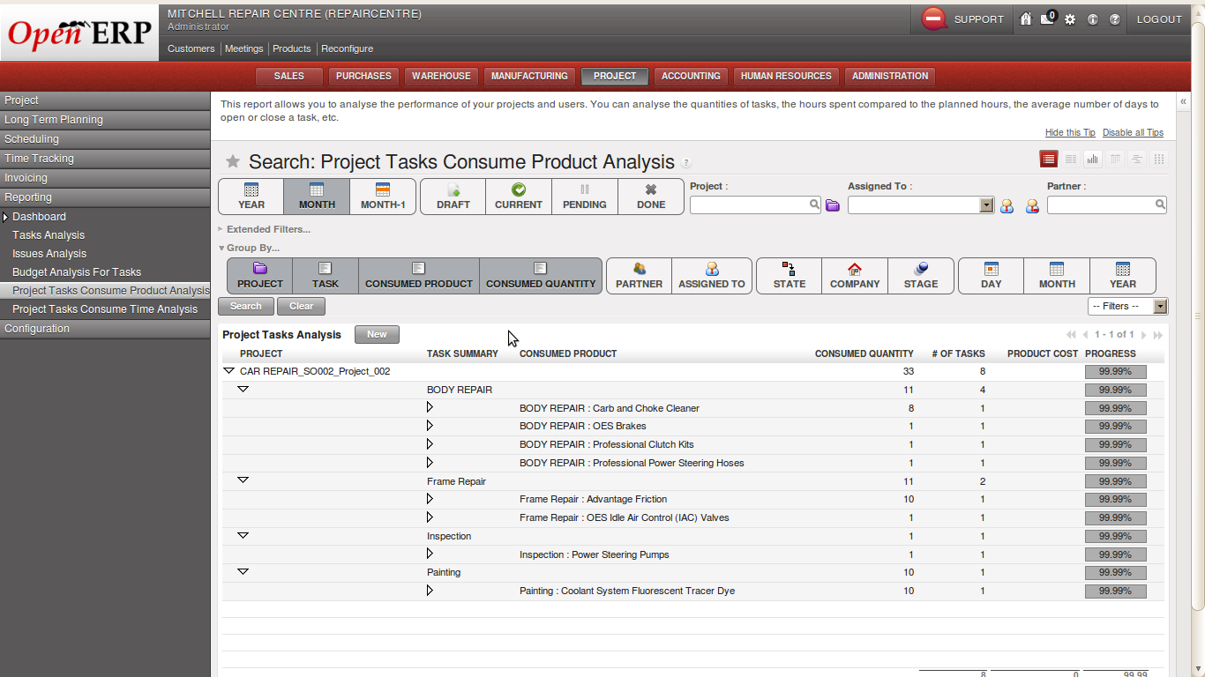The height and width of the screenshot is (677, 1205).
Task: Toggle the Month-1 filter
Action: pos(383,197)
